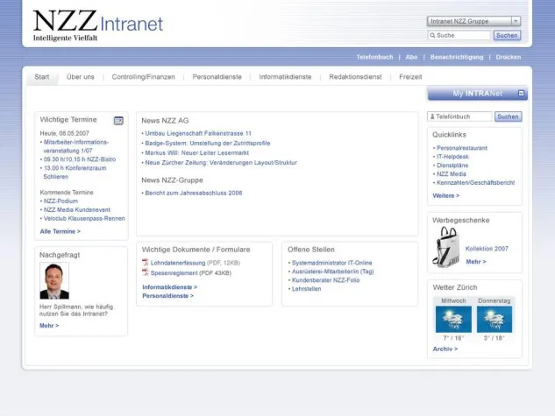Click the Suchen button beside Telefonbuch field
The width and height of the screenshot is (555, 416).
(x=508, y=116)
